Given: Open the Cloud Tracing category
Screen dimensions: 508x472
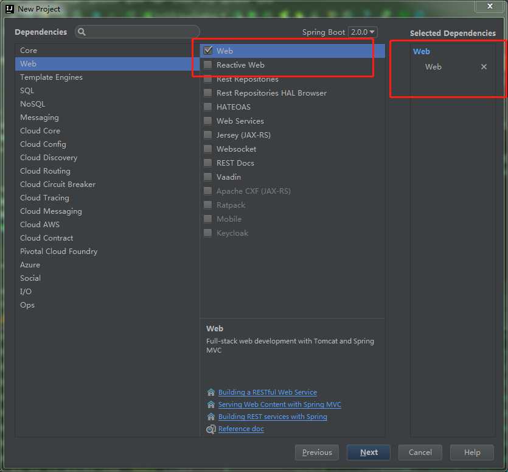Looking at the screenshot, I should pos(107,197).
